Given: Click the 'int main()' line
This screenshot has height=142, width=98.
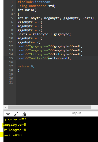Looking at the screenshot, I should (27, 10).
